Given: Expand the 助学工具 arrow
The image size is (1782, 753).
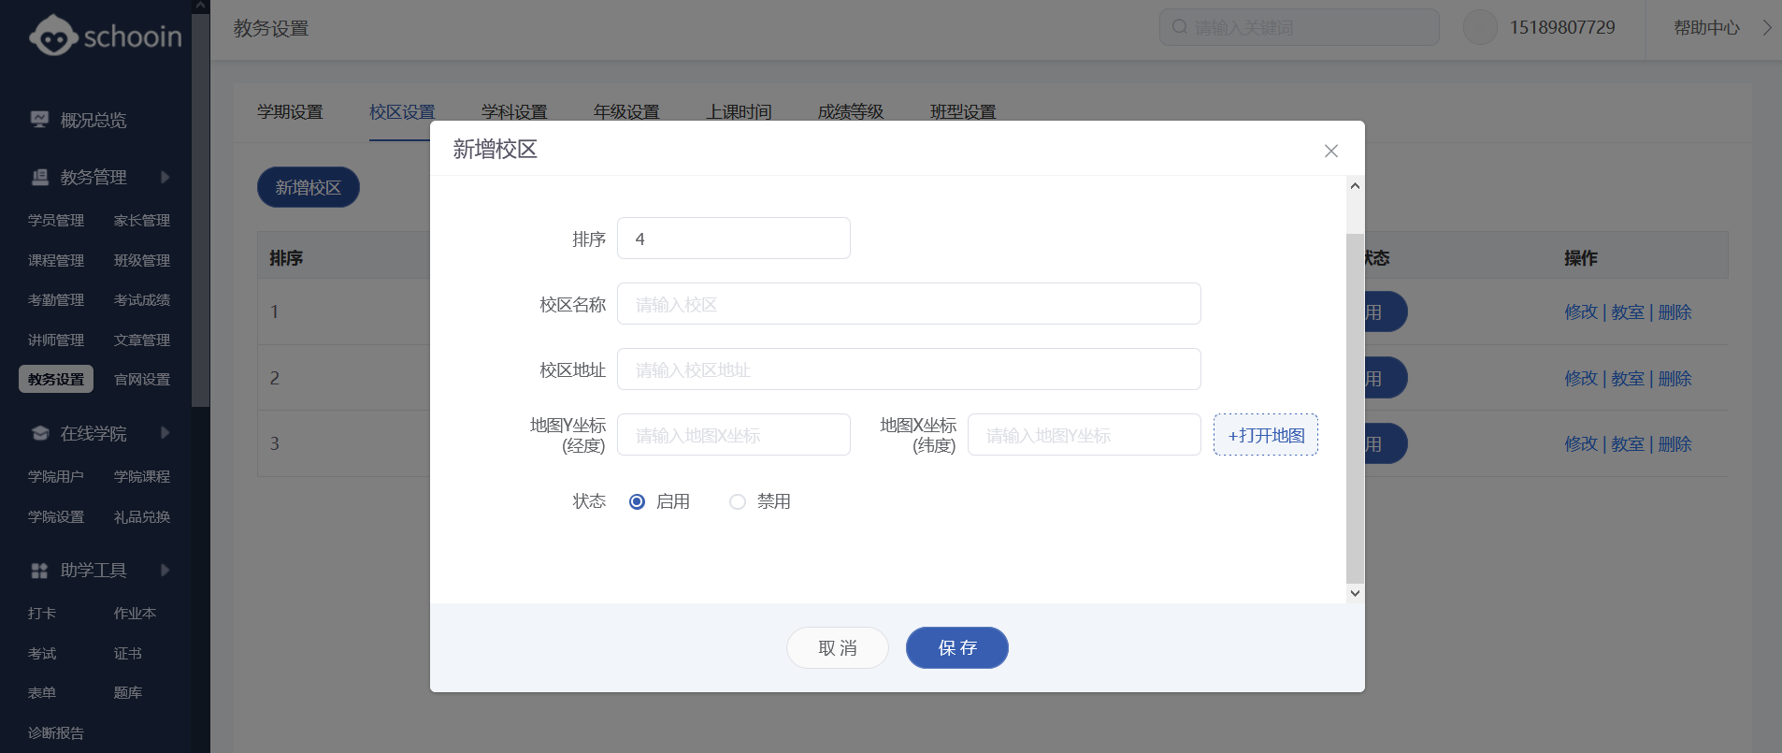Looking at the screenshot, I should tap(165, 571).
